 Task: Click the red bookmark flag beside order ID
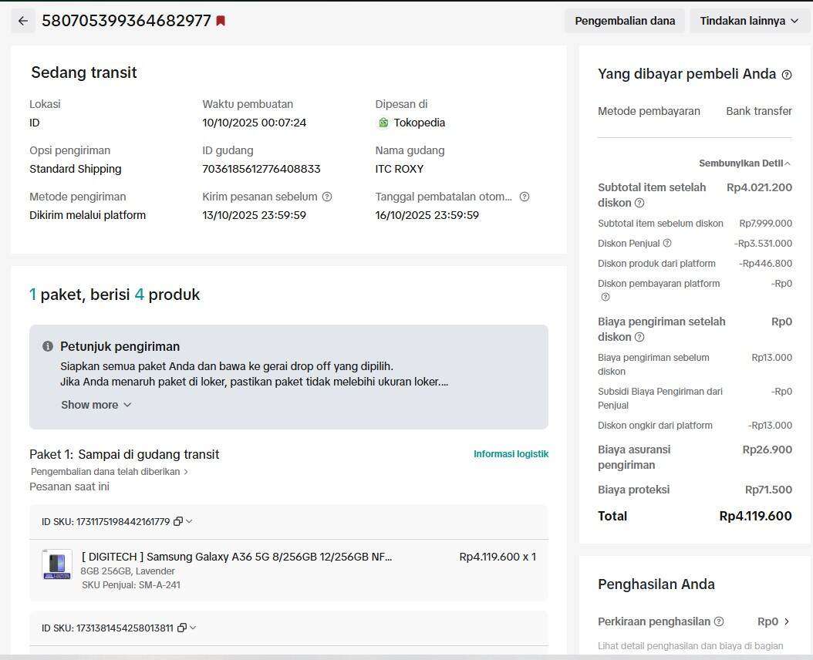click(x=220, y=21)
